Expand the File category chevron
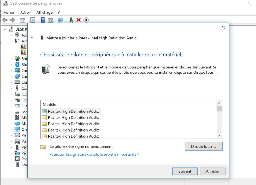 (11, 106)
